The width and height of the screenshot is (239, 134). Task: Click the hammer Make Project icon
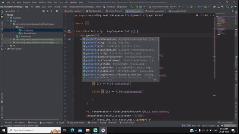tap(131, 7)
